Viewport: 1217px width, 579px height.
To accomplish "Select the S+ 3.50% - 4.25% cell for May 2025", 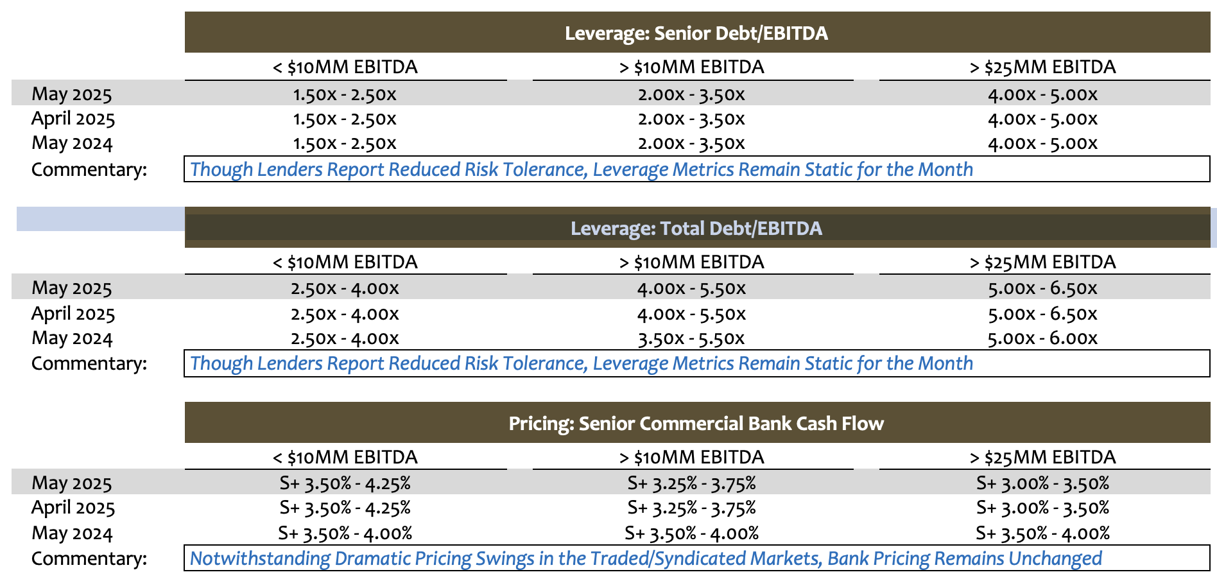I will [345, 483].
